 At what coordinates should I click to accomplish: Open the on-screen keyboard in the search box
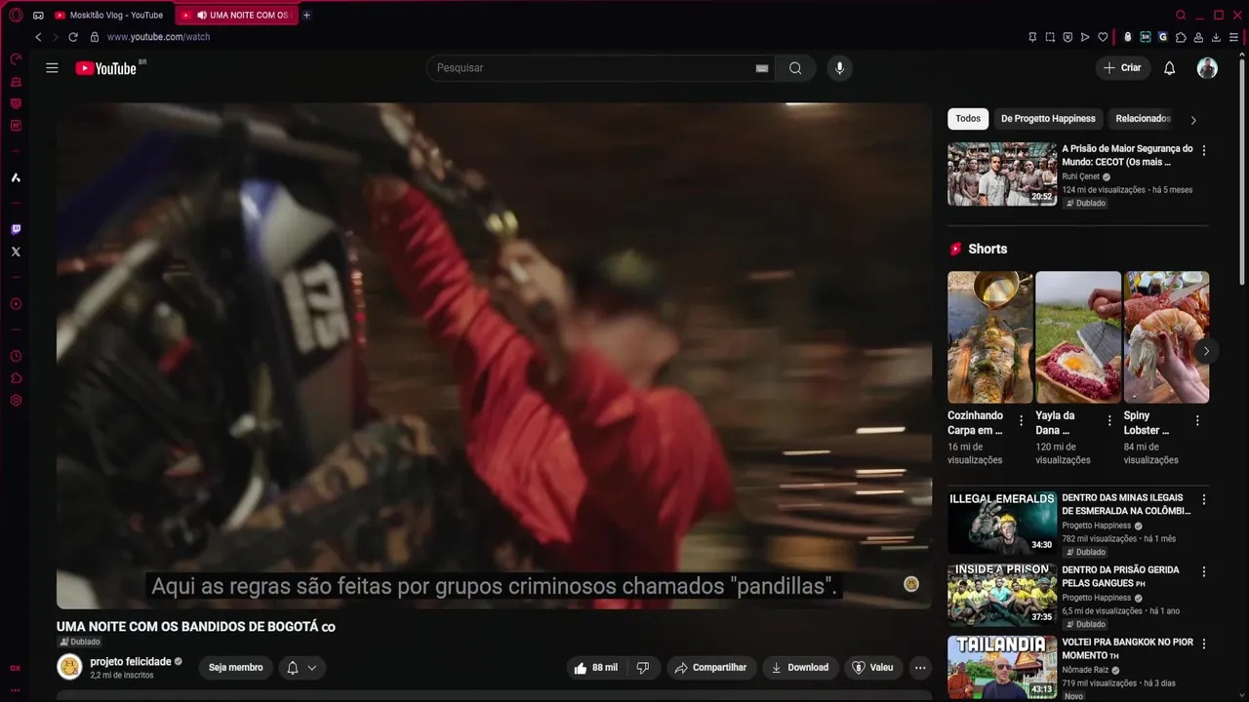762,68
